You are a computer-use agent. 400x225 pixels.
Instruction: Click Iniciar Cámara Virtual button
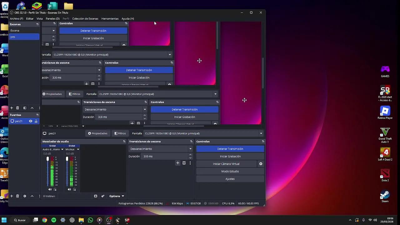pos(226,164)
